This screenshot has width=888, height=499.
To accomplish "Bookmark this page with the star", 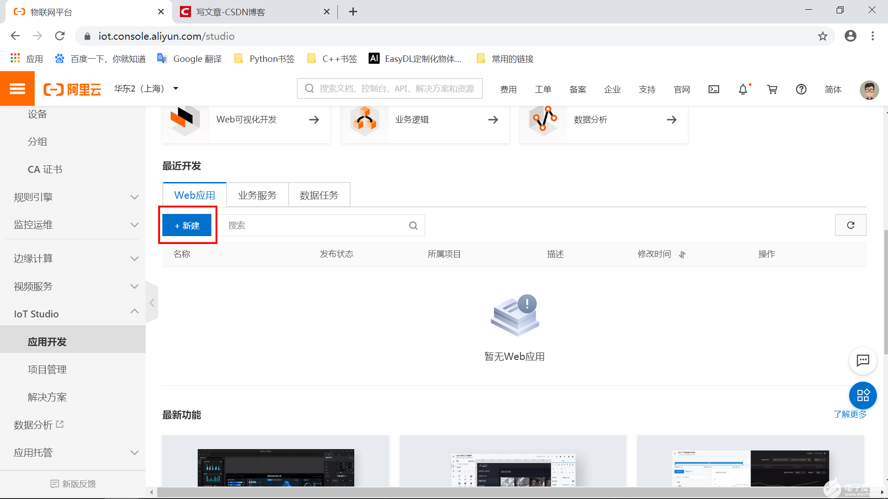I will pos(822,36).
